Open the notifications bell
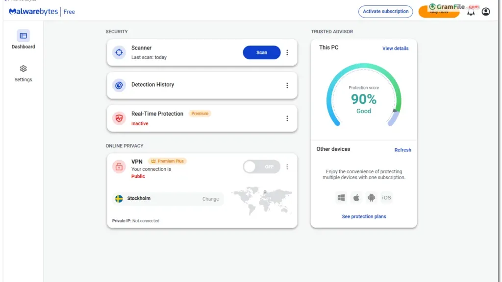This screenshot has height=282, width=502. 471,12
